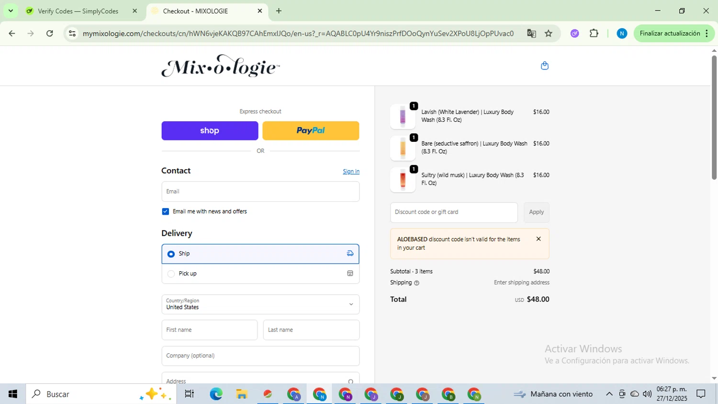Click the Company (optional) field

tap(260, 356)
